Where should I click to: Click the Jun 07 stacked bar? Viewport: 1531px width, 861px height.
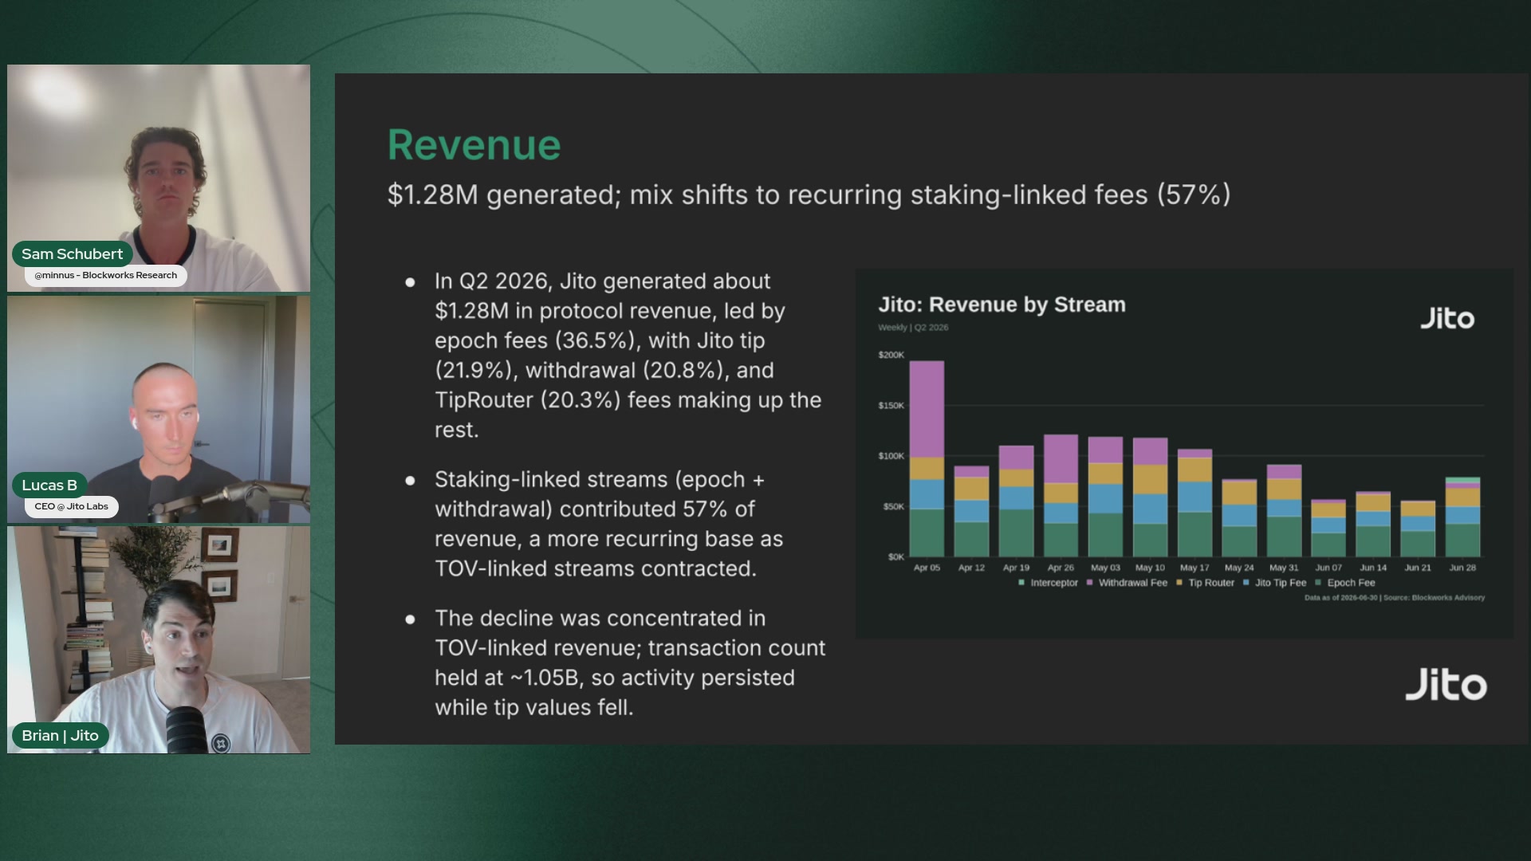pyautogui.click(x=1328, y=529)
